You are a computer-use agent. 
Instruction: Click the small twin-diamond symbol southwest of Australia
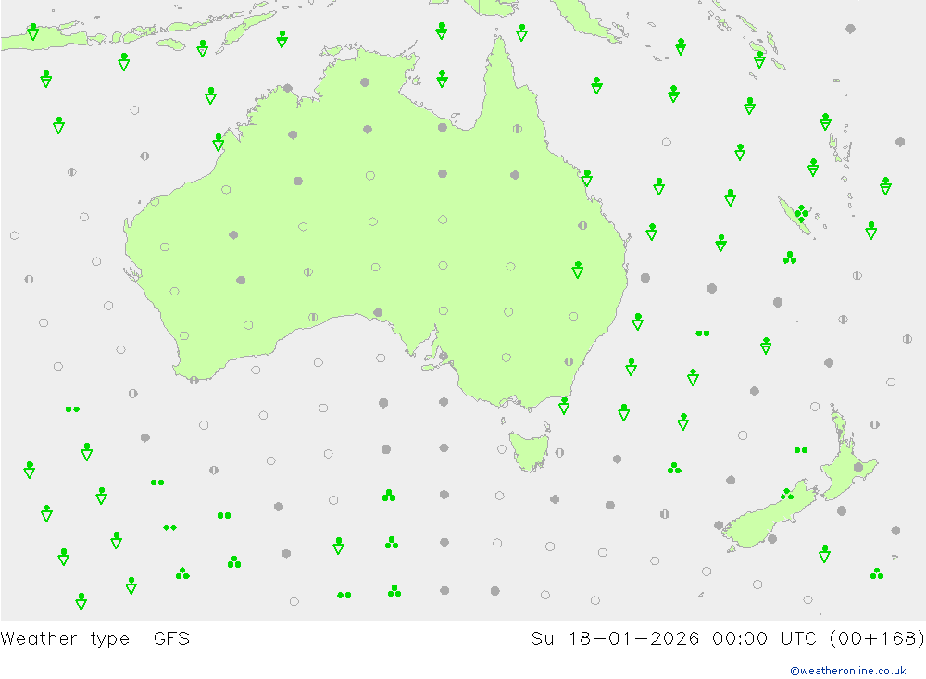[x=169, y=528]
